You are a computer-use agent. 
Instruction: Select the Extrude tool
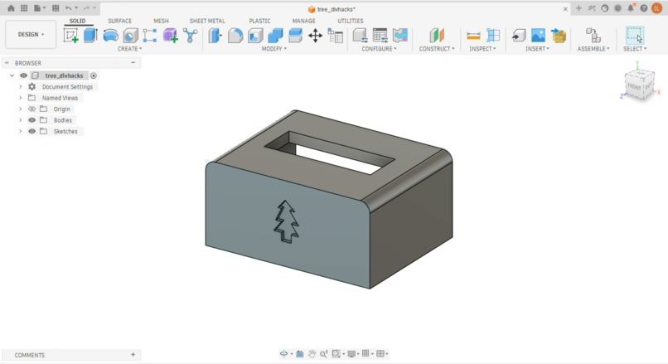[x=90, y=36]
